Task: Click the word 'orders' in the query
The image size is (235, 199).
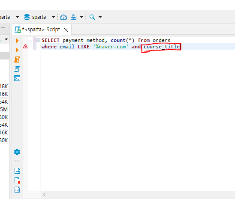Action: (161, 40)
